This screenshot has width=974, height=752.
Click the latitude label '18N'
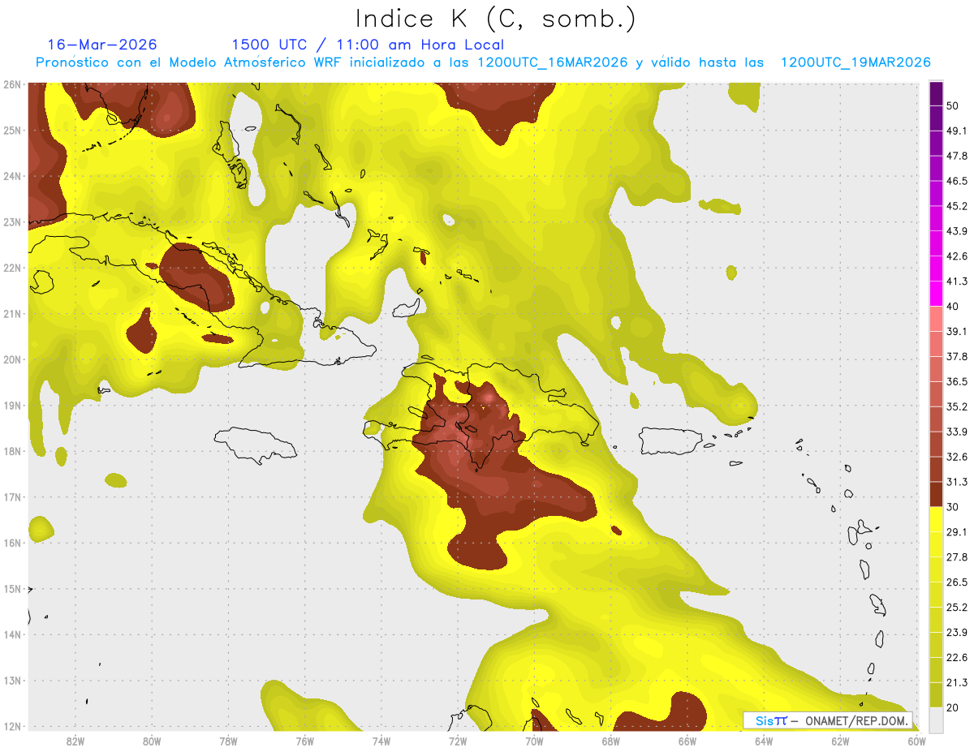pos(12,451)
